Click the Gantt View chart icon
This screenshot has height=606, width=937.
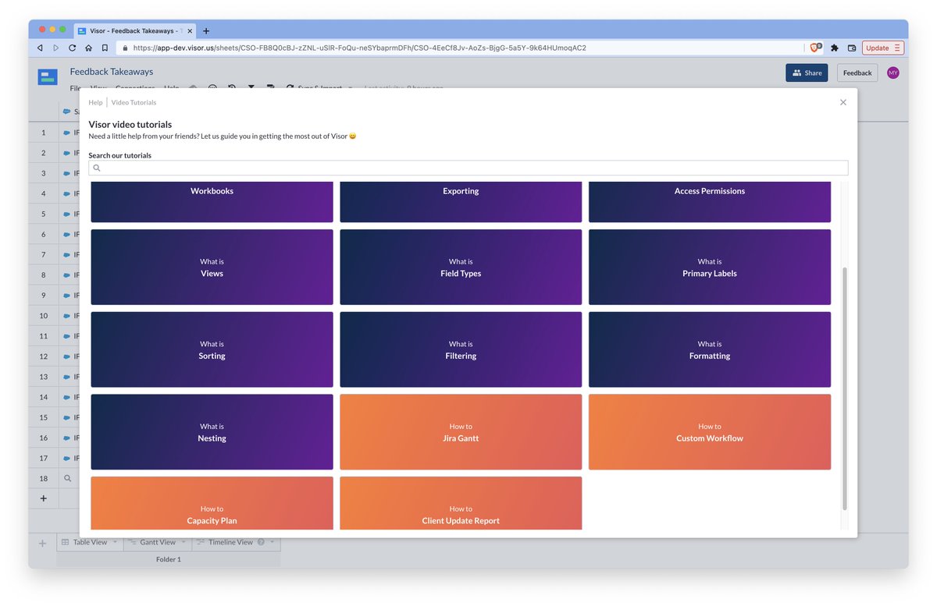132,542
